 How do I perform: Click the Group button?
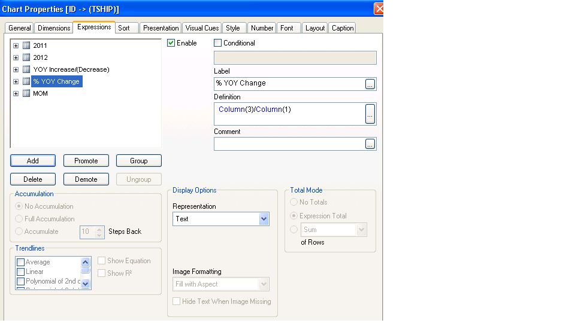coord(138,161)
